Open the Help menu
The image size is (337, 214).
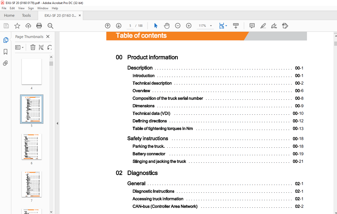coord(55,8)
